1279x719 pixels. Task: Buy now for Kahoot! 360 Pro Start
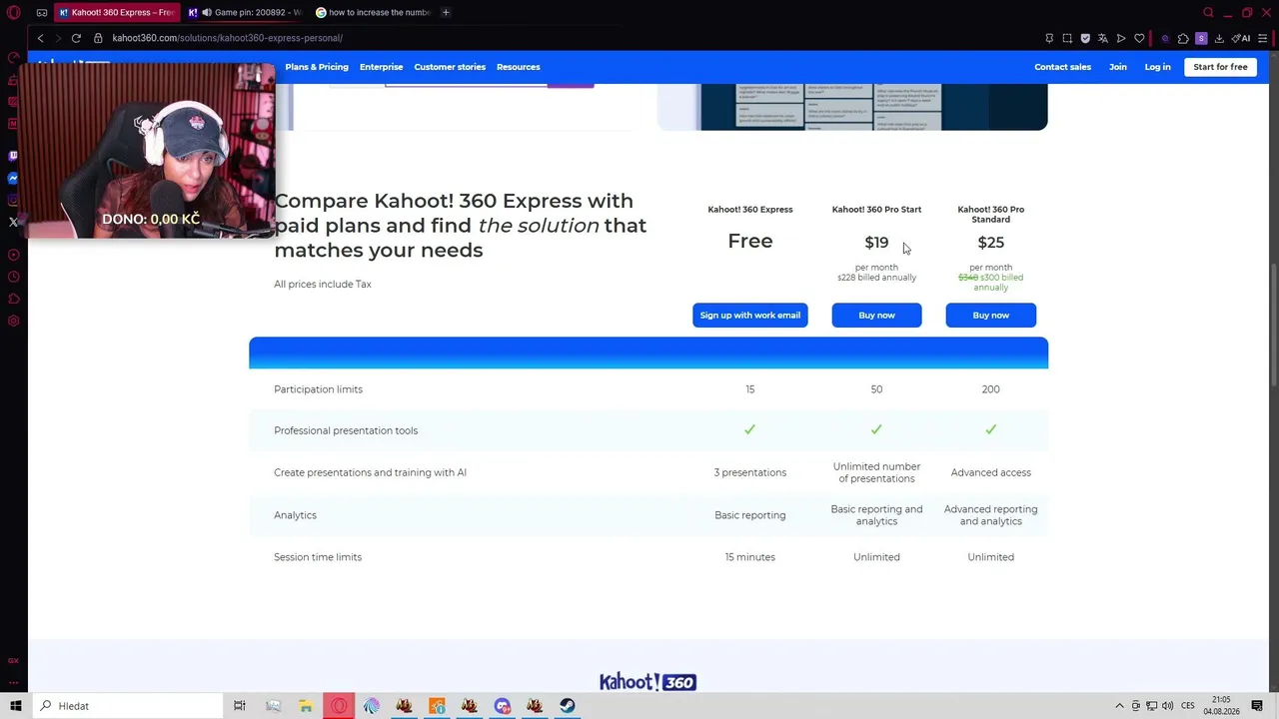click(876, 316)
